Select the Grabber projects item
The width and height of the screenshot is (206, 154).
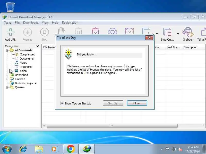coord(25,83)
